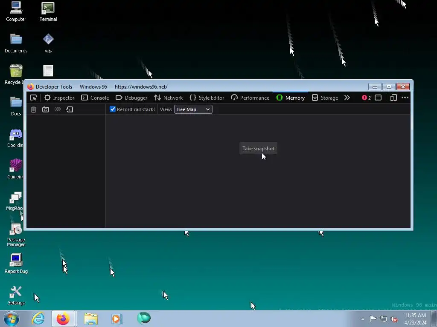
Task: Expand the more tools chevron in DevTools
Action: coord(347,98)
